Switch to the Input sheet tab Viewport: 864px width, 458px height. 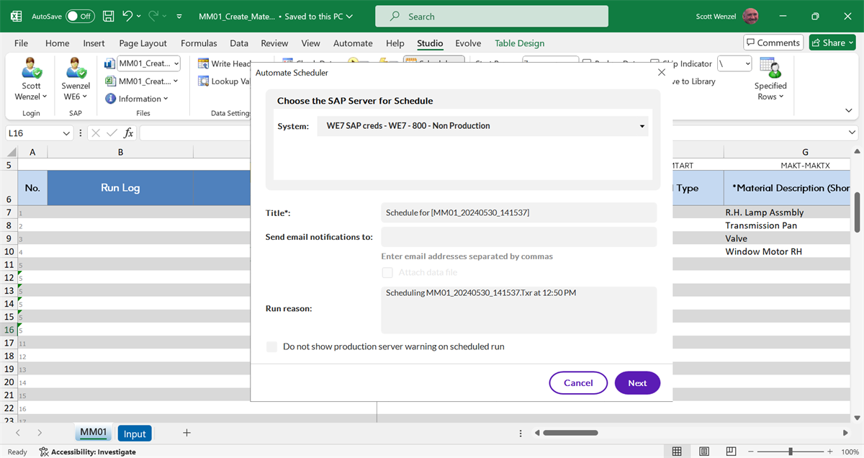(135, 434)
